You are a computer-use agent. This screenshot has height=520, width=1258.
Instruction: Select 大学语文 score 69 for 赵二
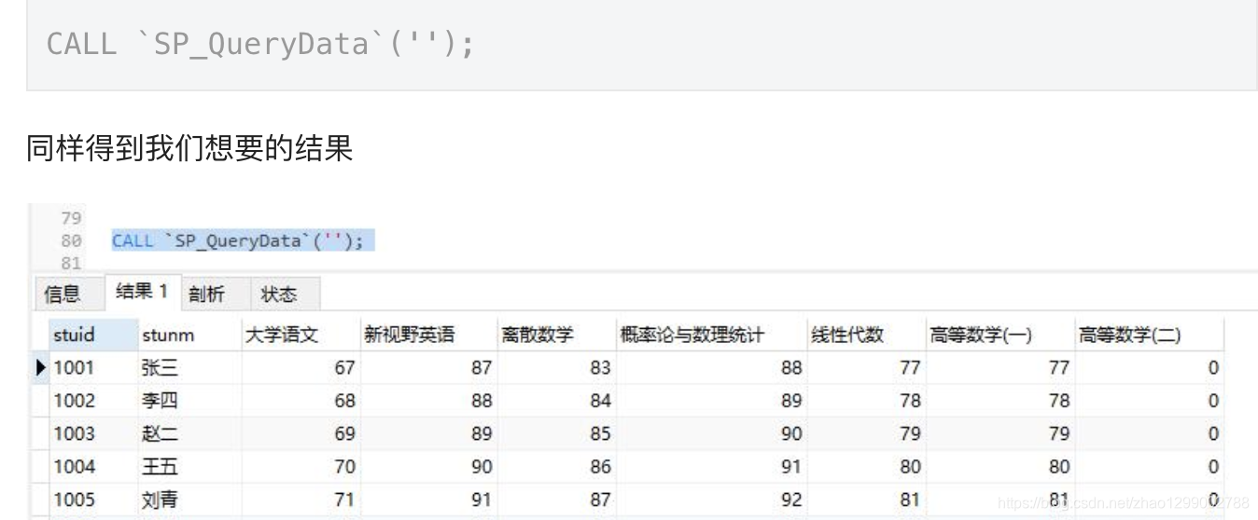coord(301,433)
